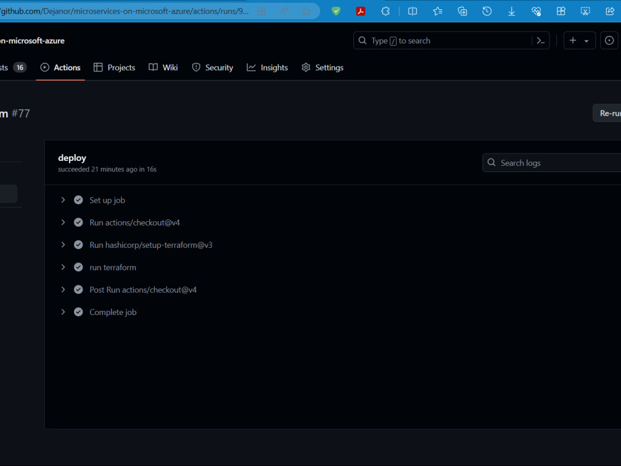Toggle the split screen icon
Screen dimensions: 621x466
point(412,11)
